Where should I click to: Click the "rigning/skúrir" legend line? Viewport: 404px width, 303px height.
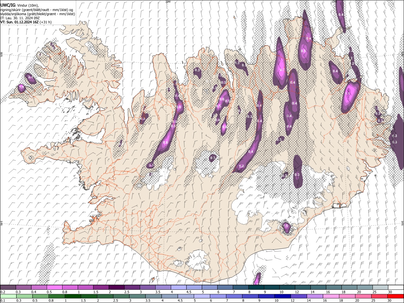pyautogui.click(x=37, y=9)
